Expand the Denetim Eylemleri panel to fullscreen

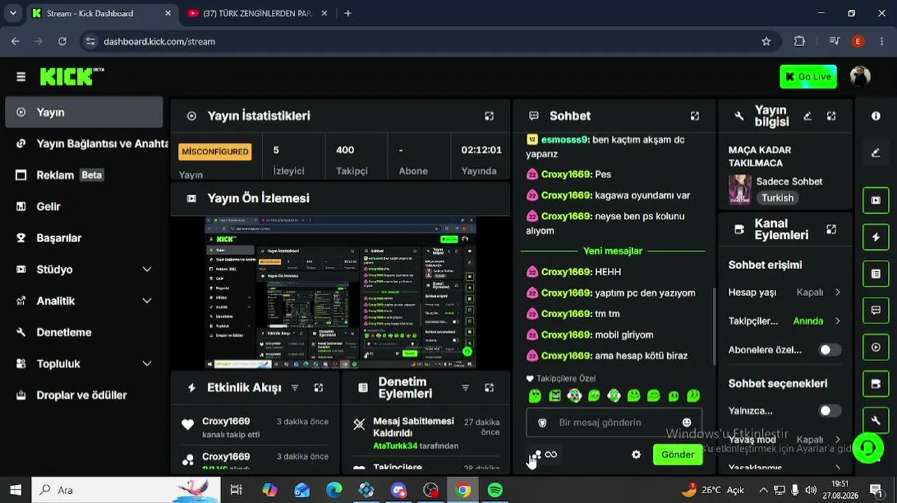489,388
